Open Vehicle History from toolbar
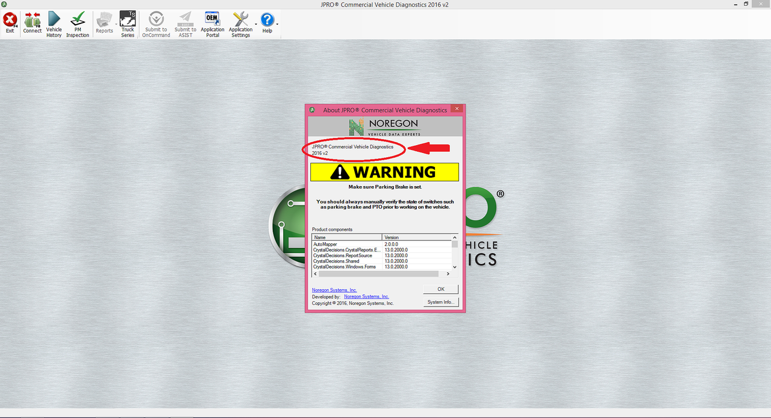Image resolution: width=771 pixels, height=418 pixels. pos(54,24)
